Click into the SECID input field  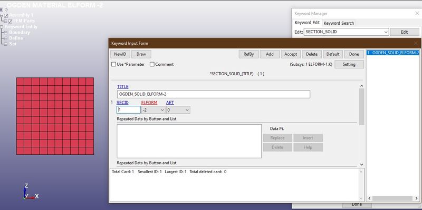[129, 110]
